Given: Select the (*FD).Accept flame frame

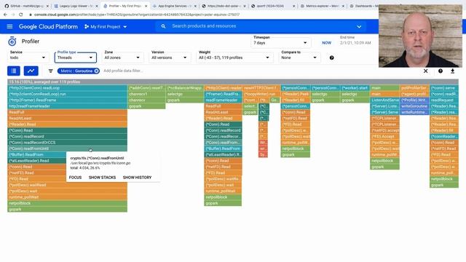Looking at the screenshot, I should click(x=384, y=136).
